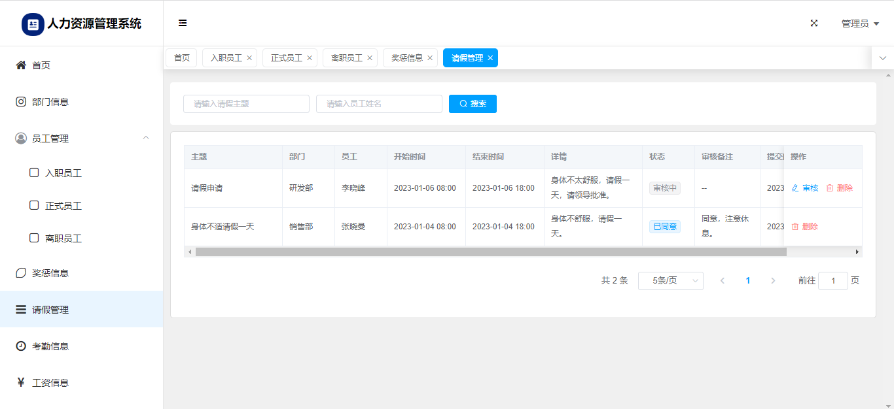Open the 管理员 user dropdown

tap(859, 24)
